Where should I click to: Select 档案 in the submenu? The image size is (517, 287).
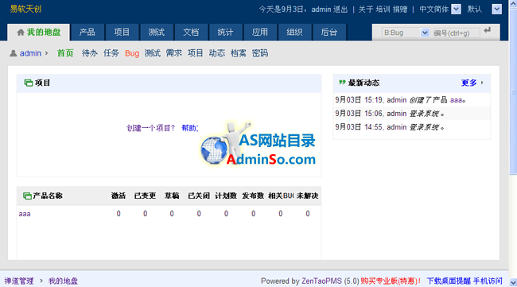click(x=239, y=53)
